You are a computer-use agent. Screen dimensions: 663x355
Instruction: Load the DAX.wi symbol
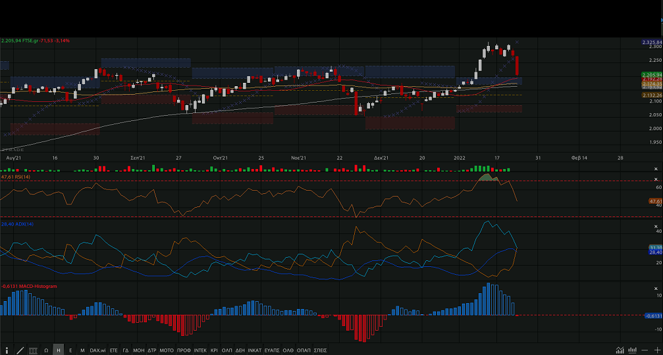click(x=97, y=350)
